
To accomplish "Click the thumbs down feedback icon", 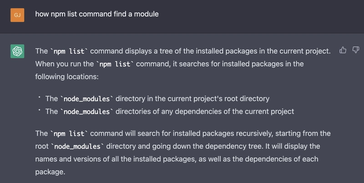I will click(x=356, y=50).
